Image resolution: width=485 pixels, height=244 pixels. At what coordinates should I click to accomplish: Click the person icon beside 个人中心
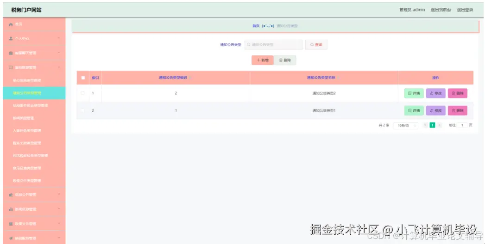[x=11, y=38]
